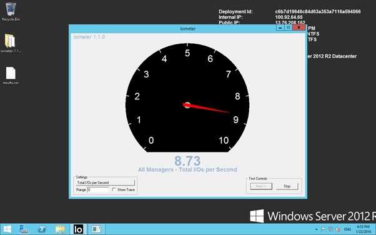Open the taskbar clock showing 6:53 PM

pyautogui.click(x=363, y=229)
